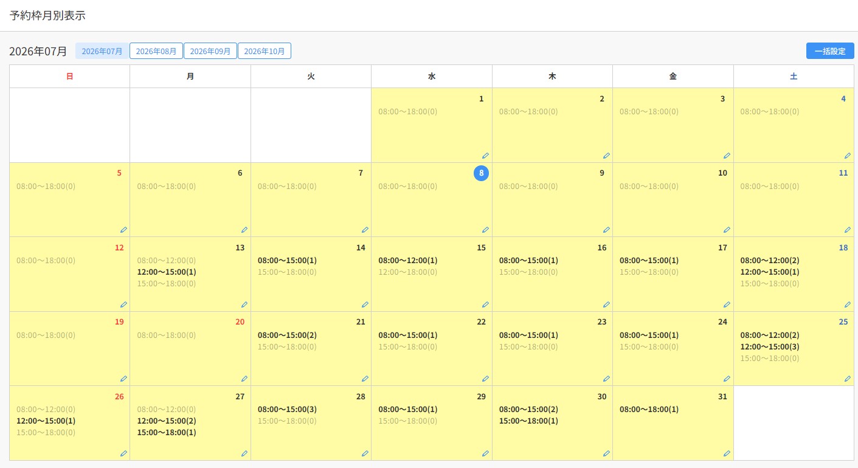Click the pencil icon on July 5
858x468 pixels.
123,230
